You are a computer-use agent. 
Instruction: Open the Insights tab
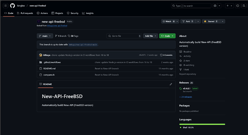(x=88, y=13)
